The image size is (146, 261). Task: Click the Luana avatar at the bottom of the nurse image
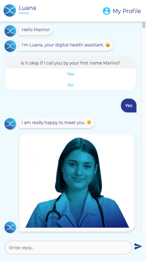coord(10,227)
